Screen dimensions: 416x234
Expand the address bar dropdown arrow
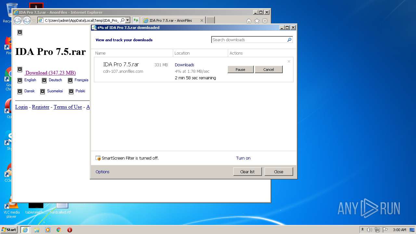click(128, 20)
